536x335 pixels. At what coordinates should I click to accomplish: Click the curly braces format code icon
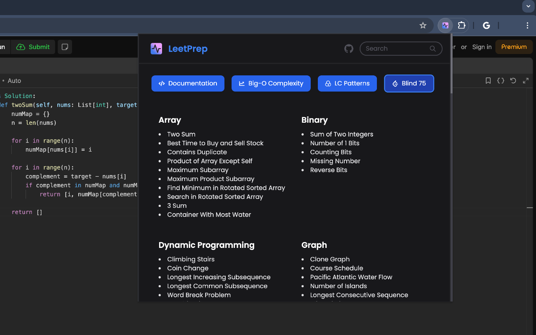tap(500, 81)
